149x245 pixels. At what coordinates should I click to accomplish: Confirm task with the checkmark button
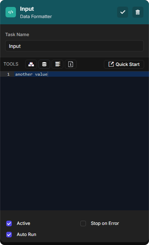tap(123, 12)
